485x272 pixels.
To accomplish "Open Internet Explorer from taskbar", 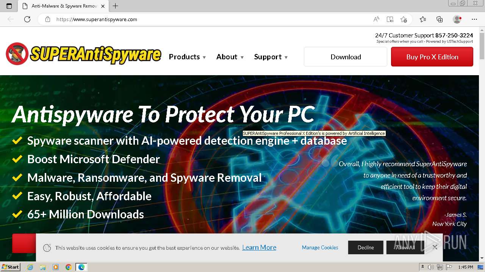I will point(30,267).
